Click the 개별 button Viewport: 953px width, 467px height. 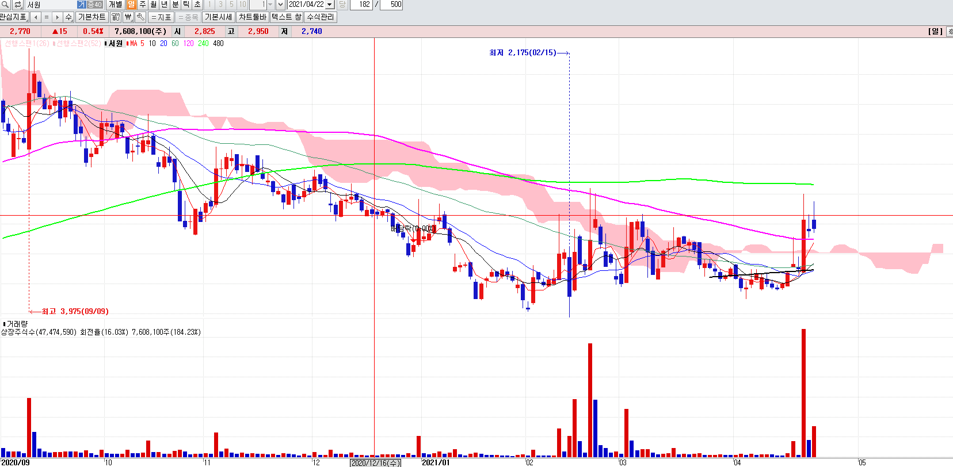pos(116,5)
